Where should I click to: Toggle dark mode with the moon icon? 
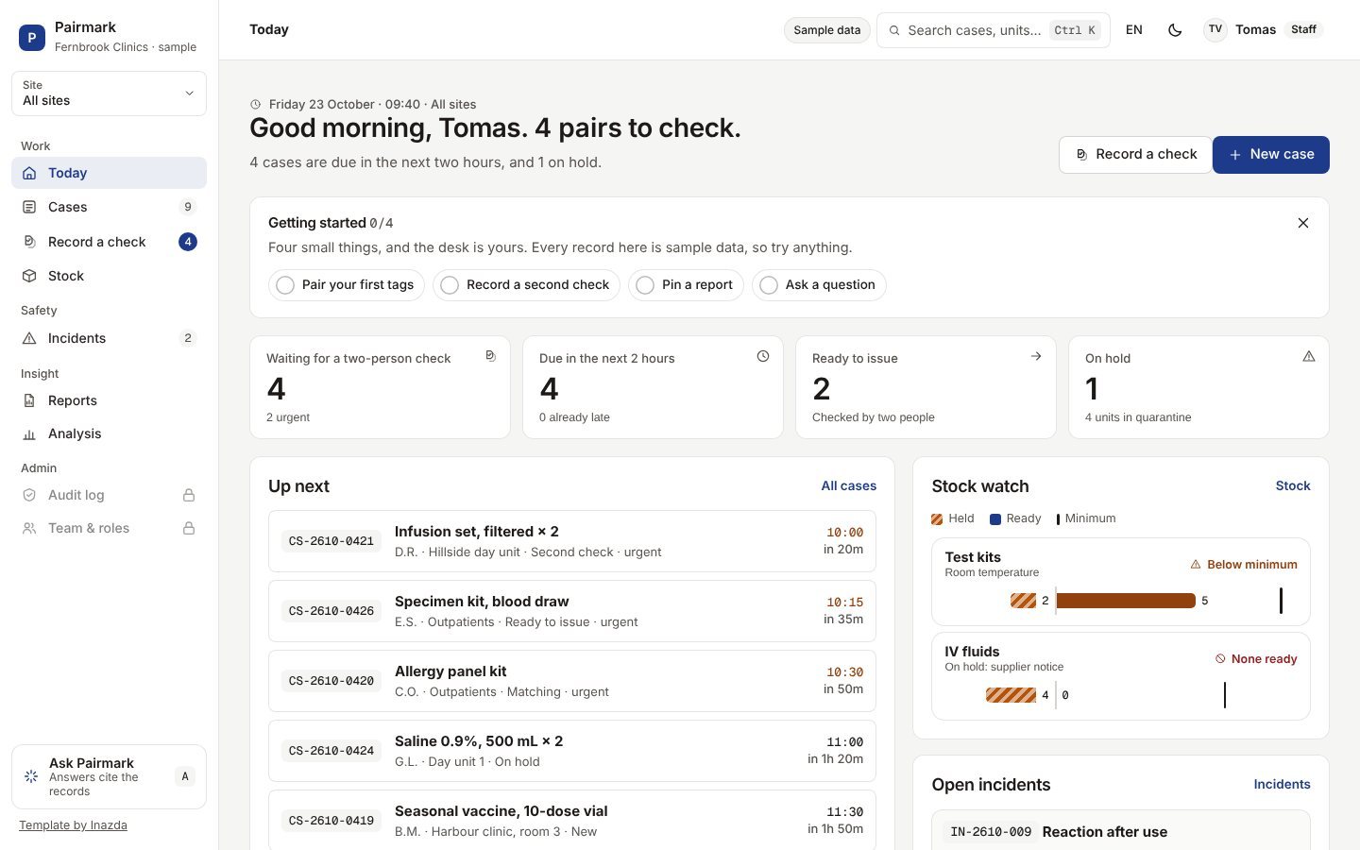point(1175,30)
